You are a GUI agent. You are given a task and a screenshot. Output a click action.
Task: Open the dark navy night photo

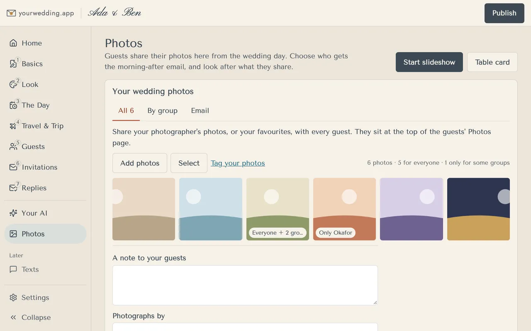pyautogui.click(x=478, y=209)
